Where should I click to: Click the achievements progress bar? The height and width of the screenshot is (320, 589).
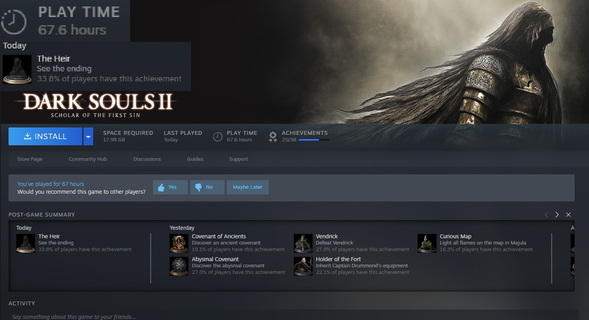tap(314, 140)
